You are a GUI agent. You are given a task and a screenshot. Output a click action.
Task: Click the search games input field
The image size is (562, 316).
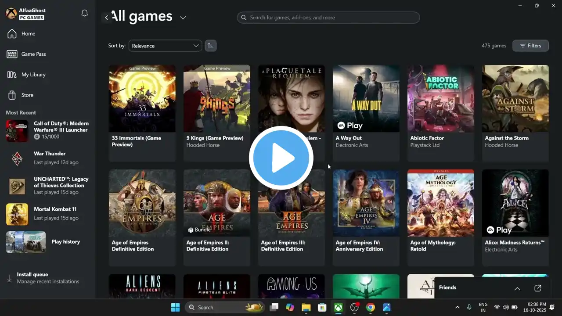click(x=328, y=18)
